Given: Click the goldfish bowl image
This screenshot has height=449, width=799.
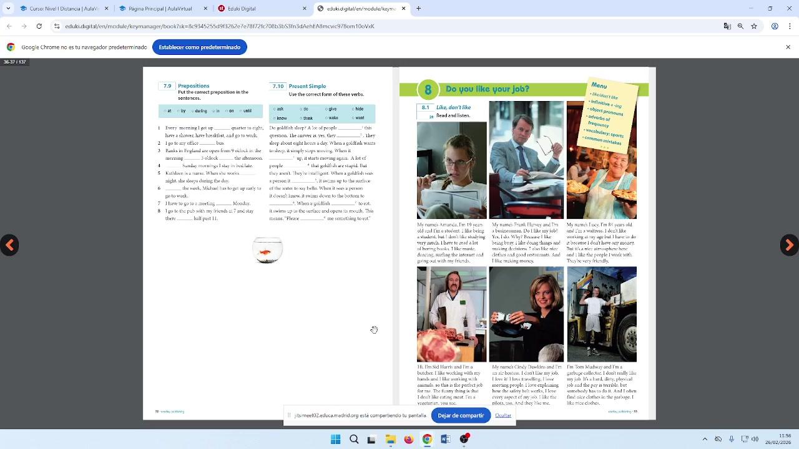Looking at the screenshot, I should [x=268, y=250].
